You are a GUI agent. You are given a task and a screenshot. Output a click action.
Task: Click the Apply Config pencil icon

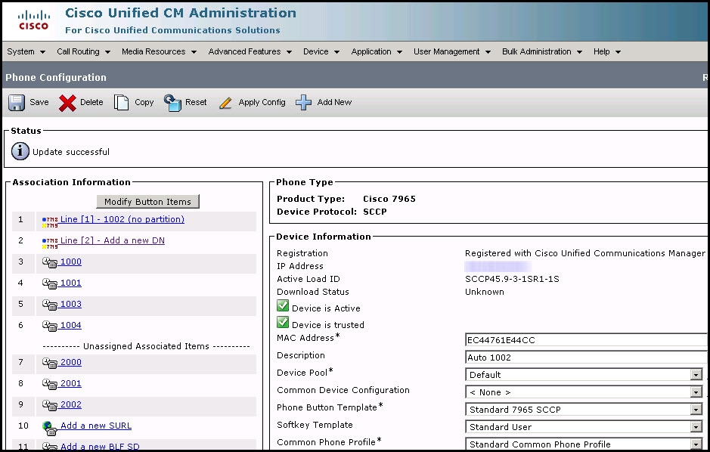[225, 103]
